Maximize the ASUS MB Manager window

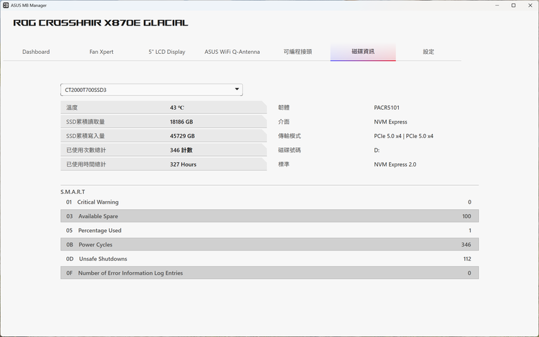pos(513,5)
